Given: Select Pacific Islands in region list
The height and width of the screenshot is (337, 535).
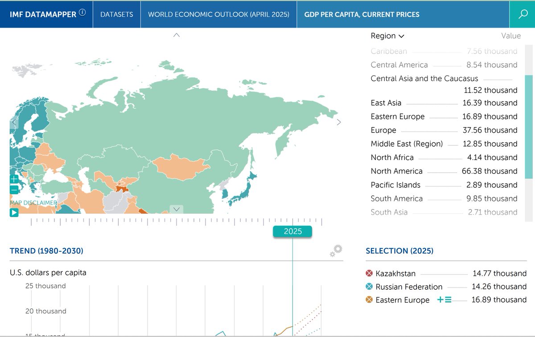Looking at the screenshot, I should click(x=444, y=185).
